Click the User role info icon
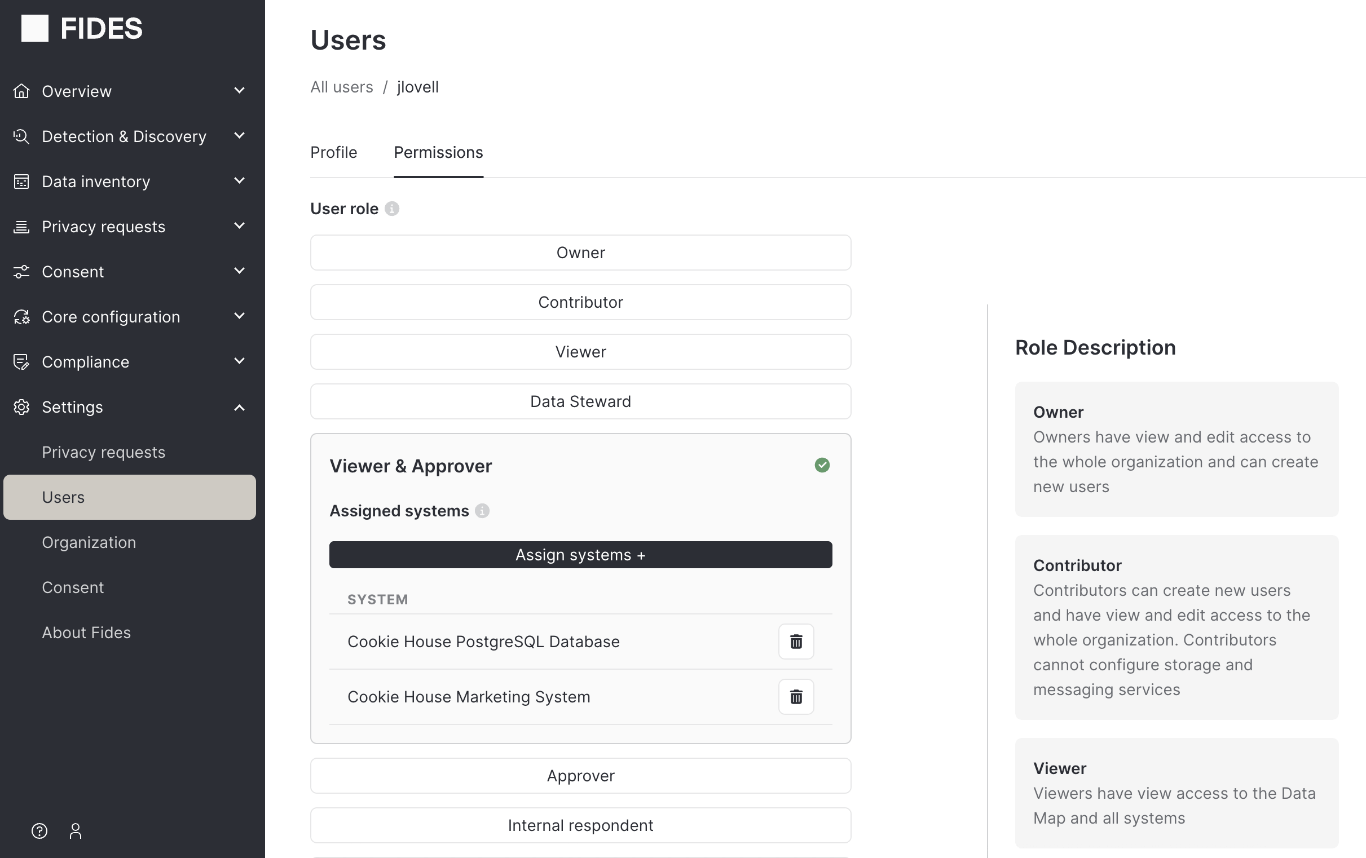This screenshot has height=858, width=1366. point(391,209)
